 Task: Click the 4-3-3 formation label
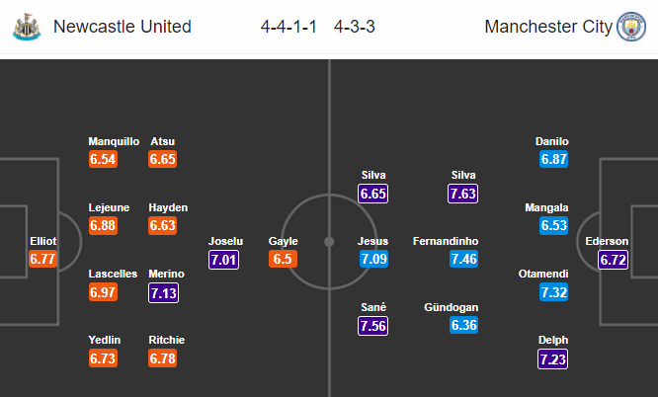(354, 27)
